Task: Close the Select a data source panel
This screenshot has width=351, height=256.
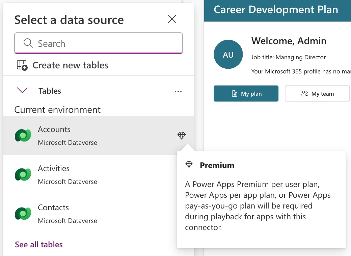Action: coord(172,19)
